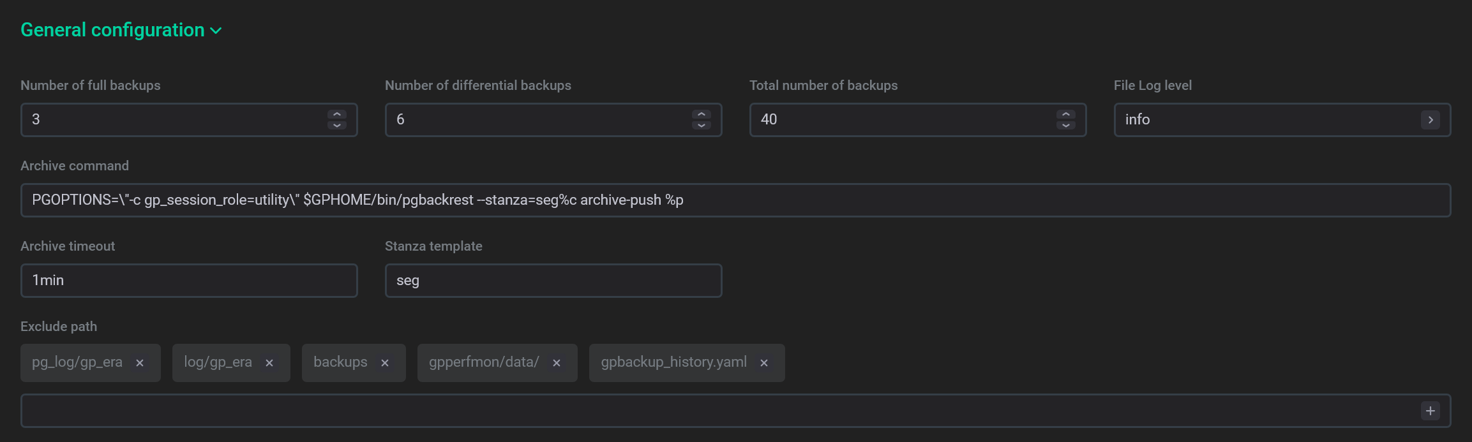Remove the log/gp_era exclude path
Image resolution: width=1472 pixels, height=442 pixels.
[269, 363]
